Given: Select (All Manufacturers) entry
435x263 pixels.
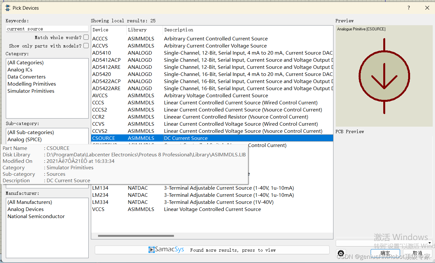Looking at the screenshot, I should (47, 202).
